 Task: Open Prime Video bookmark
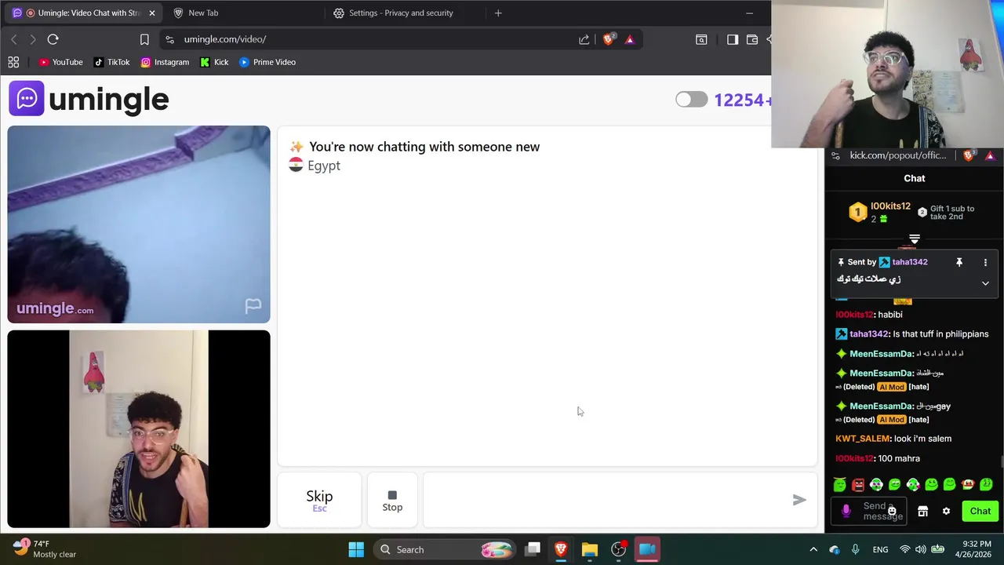pos(267,62)
